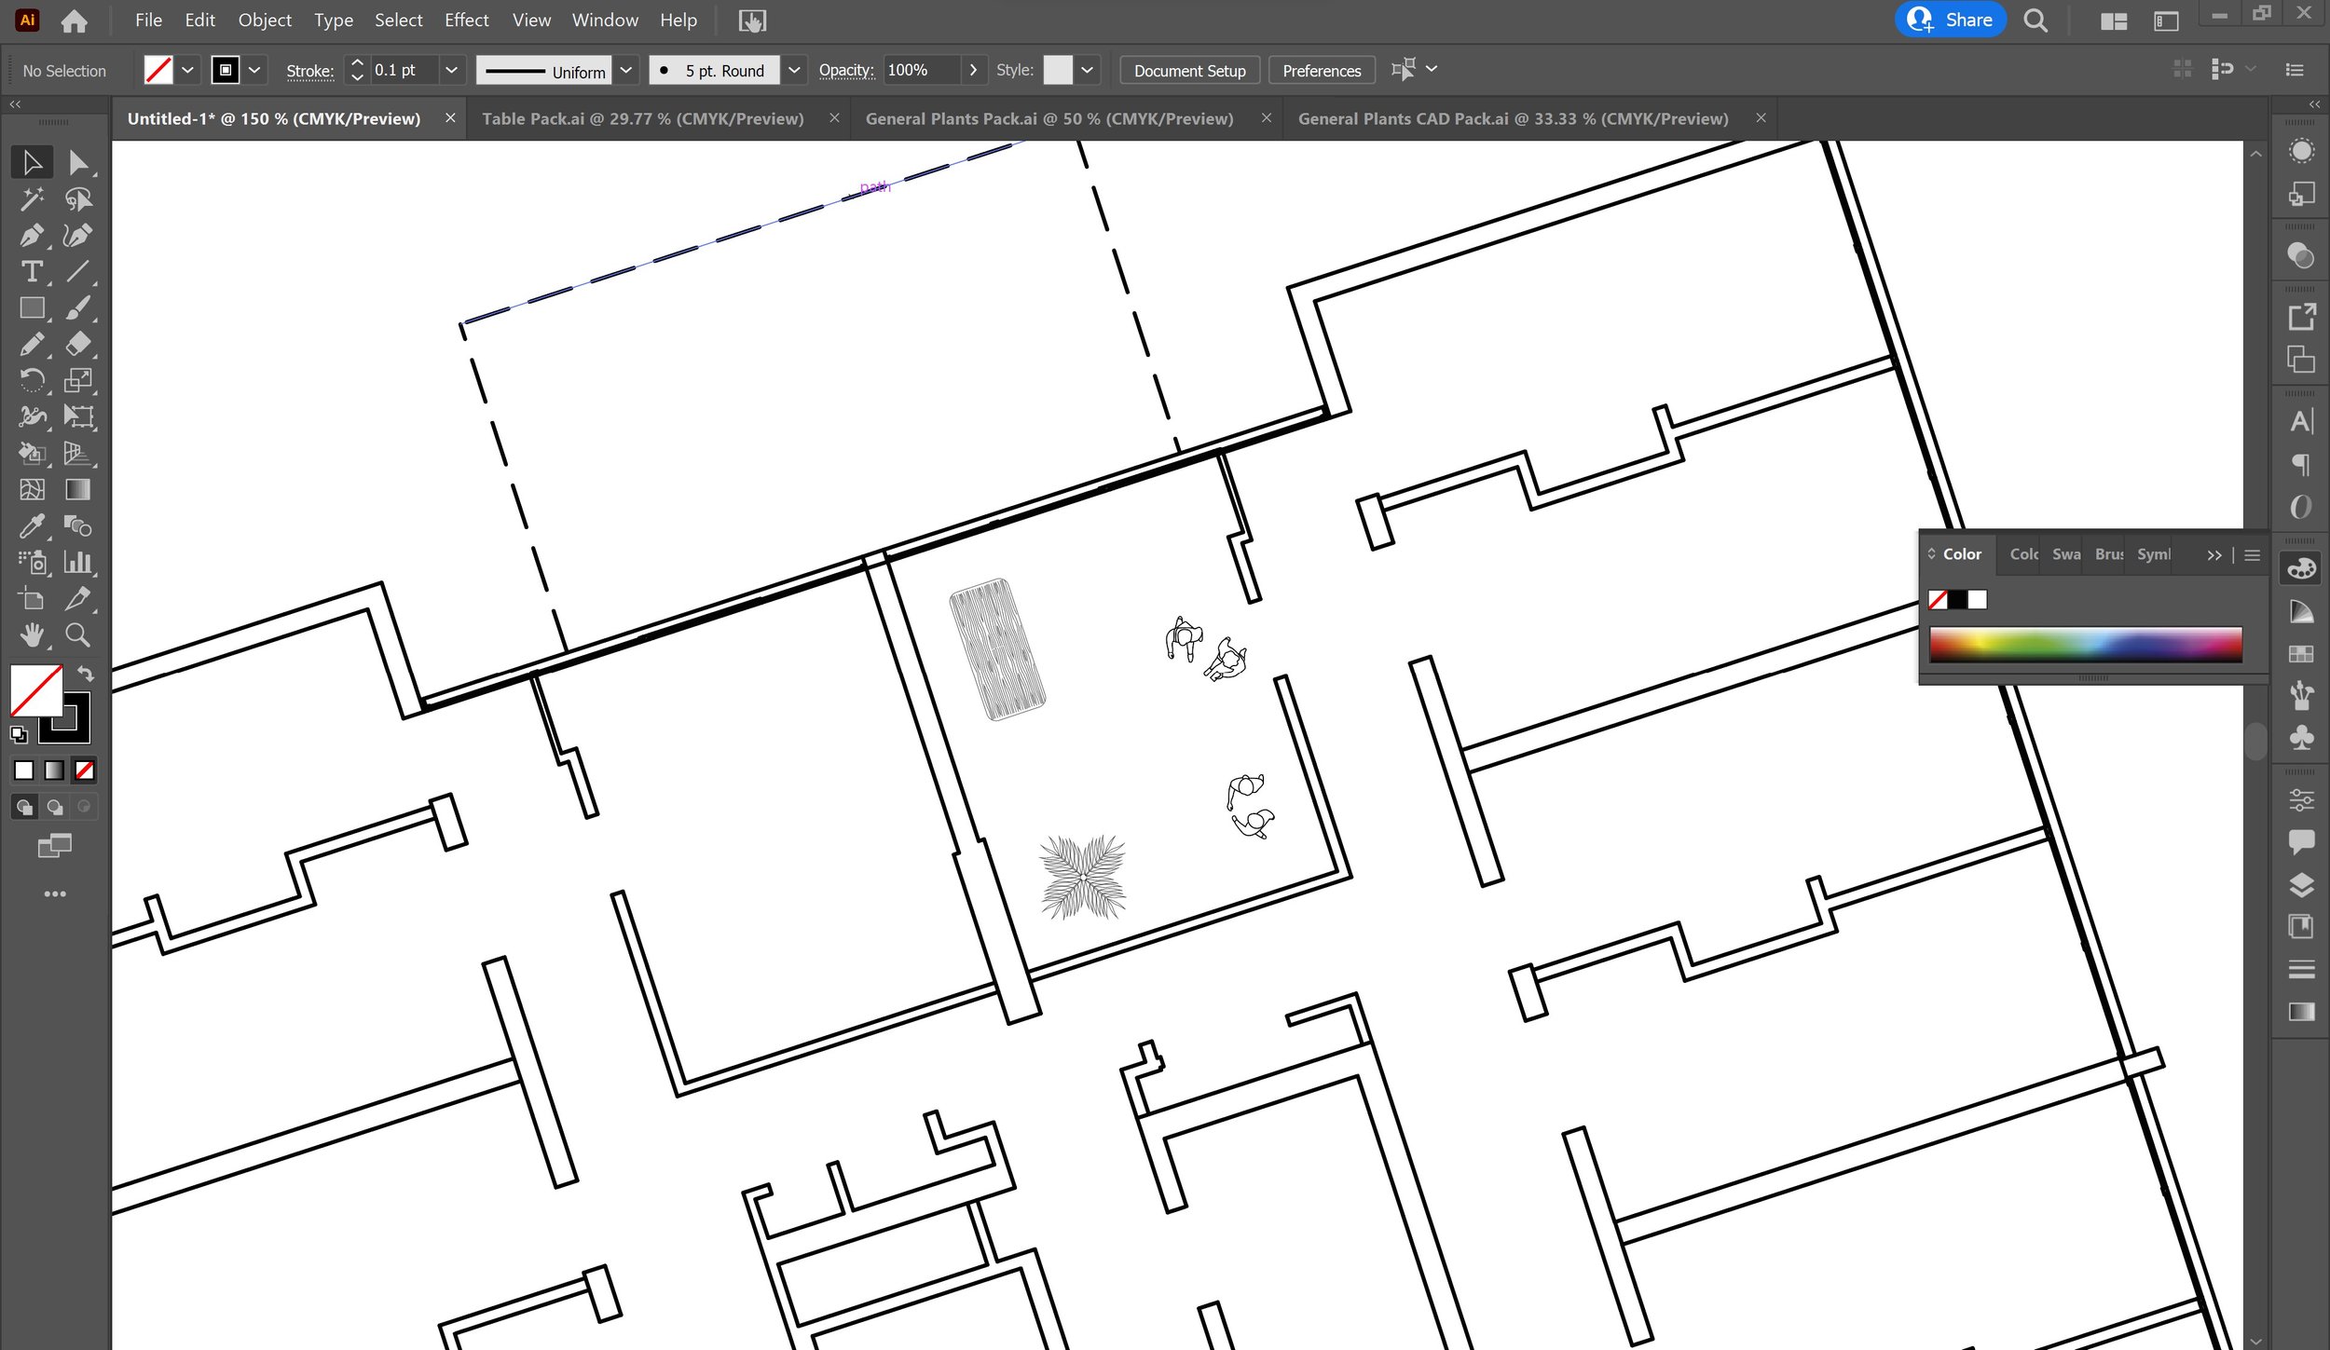Open the 5 pt. Round brush dropdown
The height and width of the screenshot is (1350, 2330).
coord(794,70)
